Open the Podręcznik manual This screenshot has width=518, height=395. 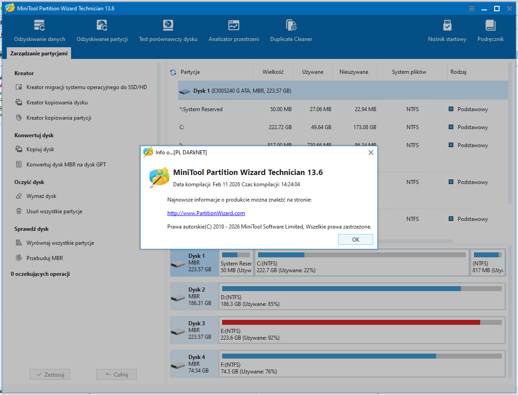pyautogui.click(x=490, y=31)
